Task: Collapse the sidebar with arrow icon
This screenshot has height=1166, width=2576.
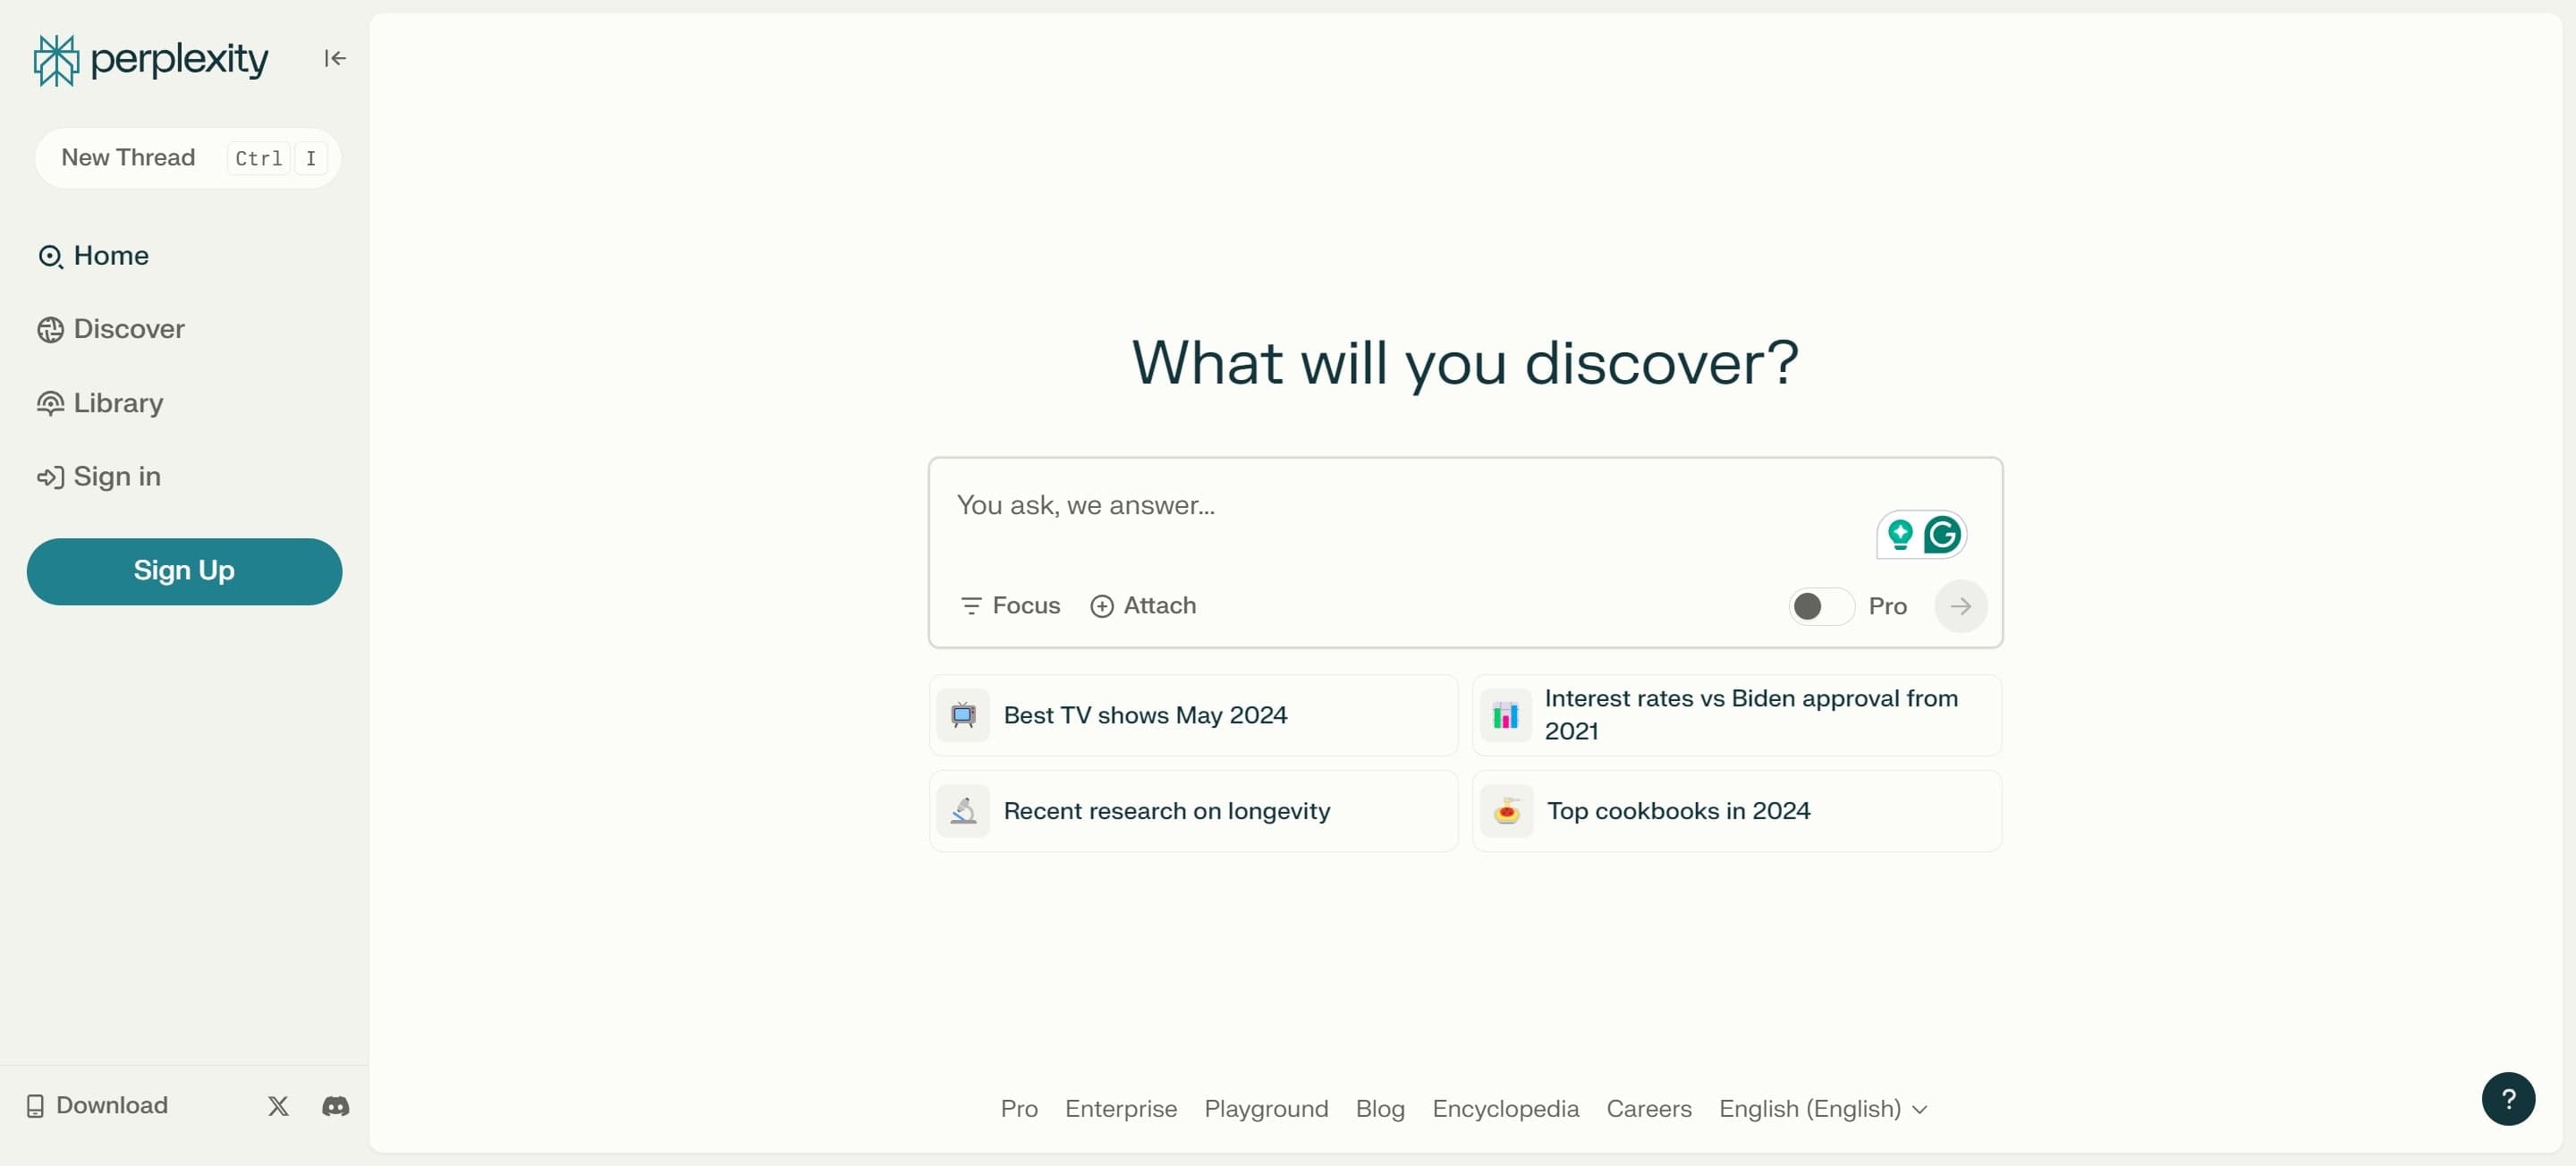Action: pos(335,58)
